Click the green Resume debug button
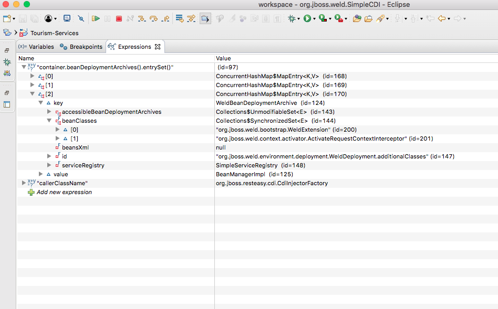 96,18
